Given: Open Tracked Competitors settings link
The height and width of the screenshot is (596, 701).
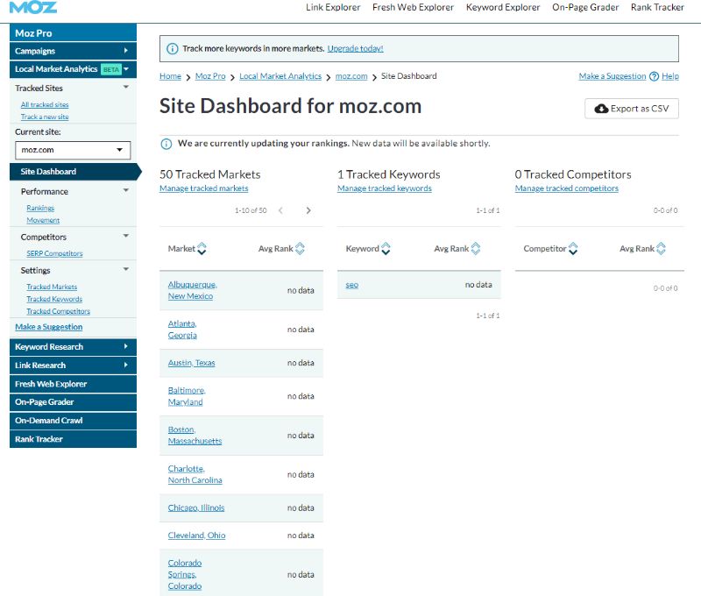Looking at the screenshot, I should tap(58, 311).
